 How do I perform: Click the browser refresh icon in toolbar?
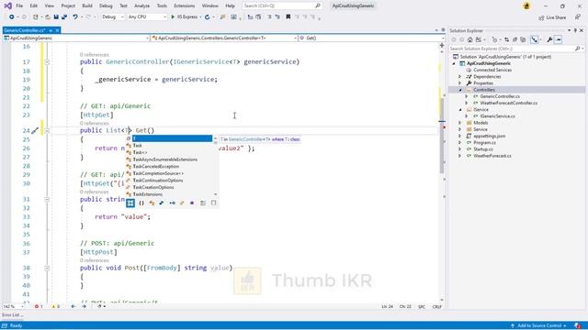coord(207,16)
